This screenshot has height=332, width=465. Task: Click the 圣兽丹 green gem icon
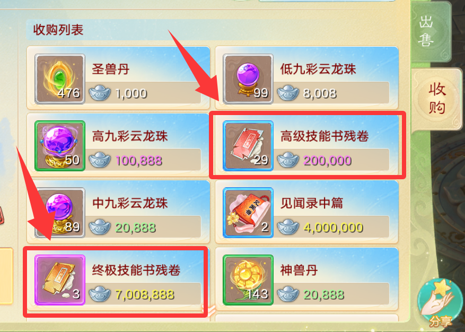click(60, 79)
